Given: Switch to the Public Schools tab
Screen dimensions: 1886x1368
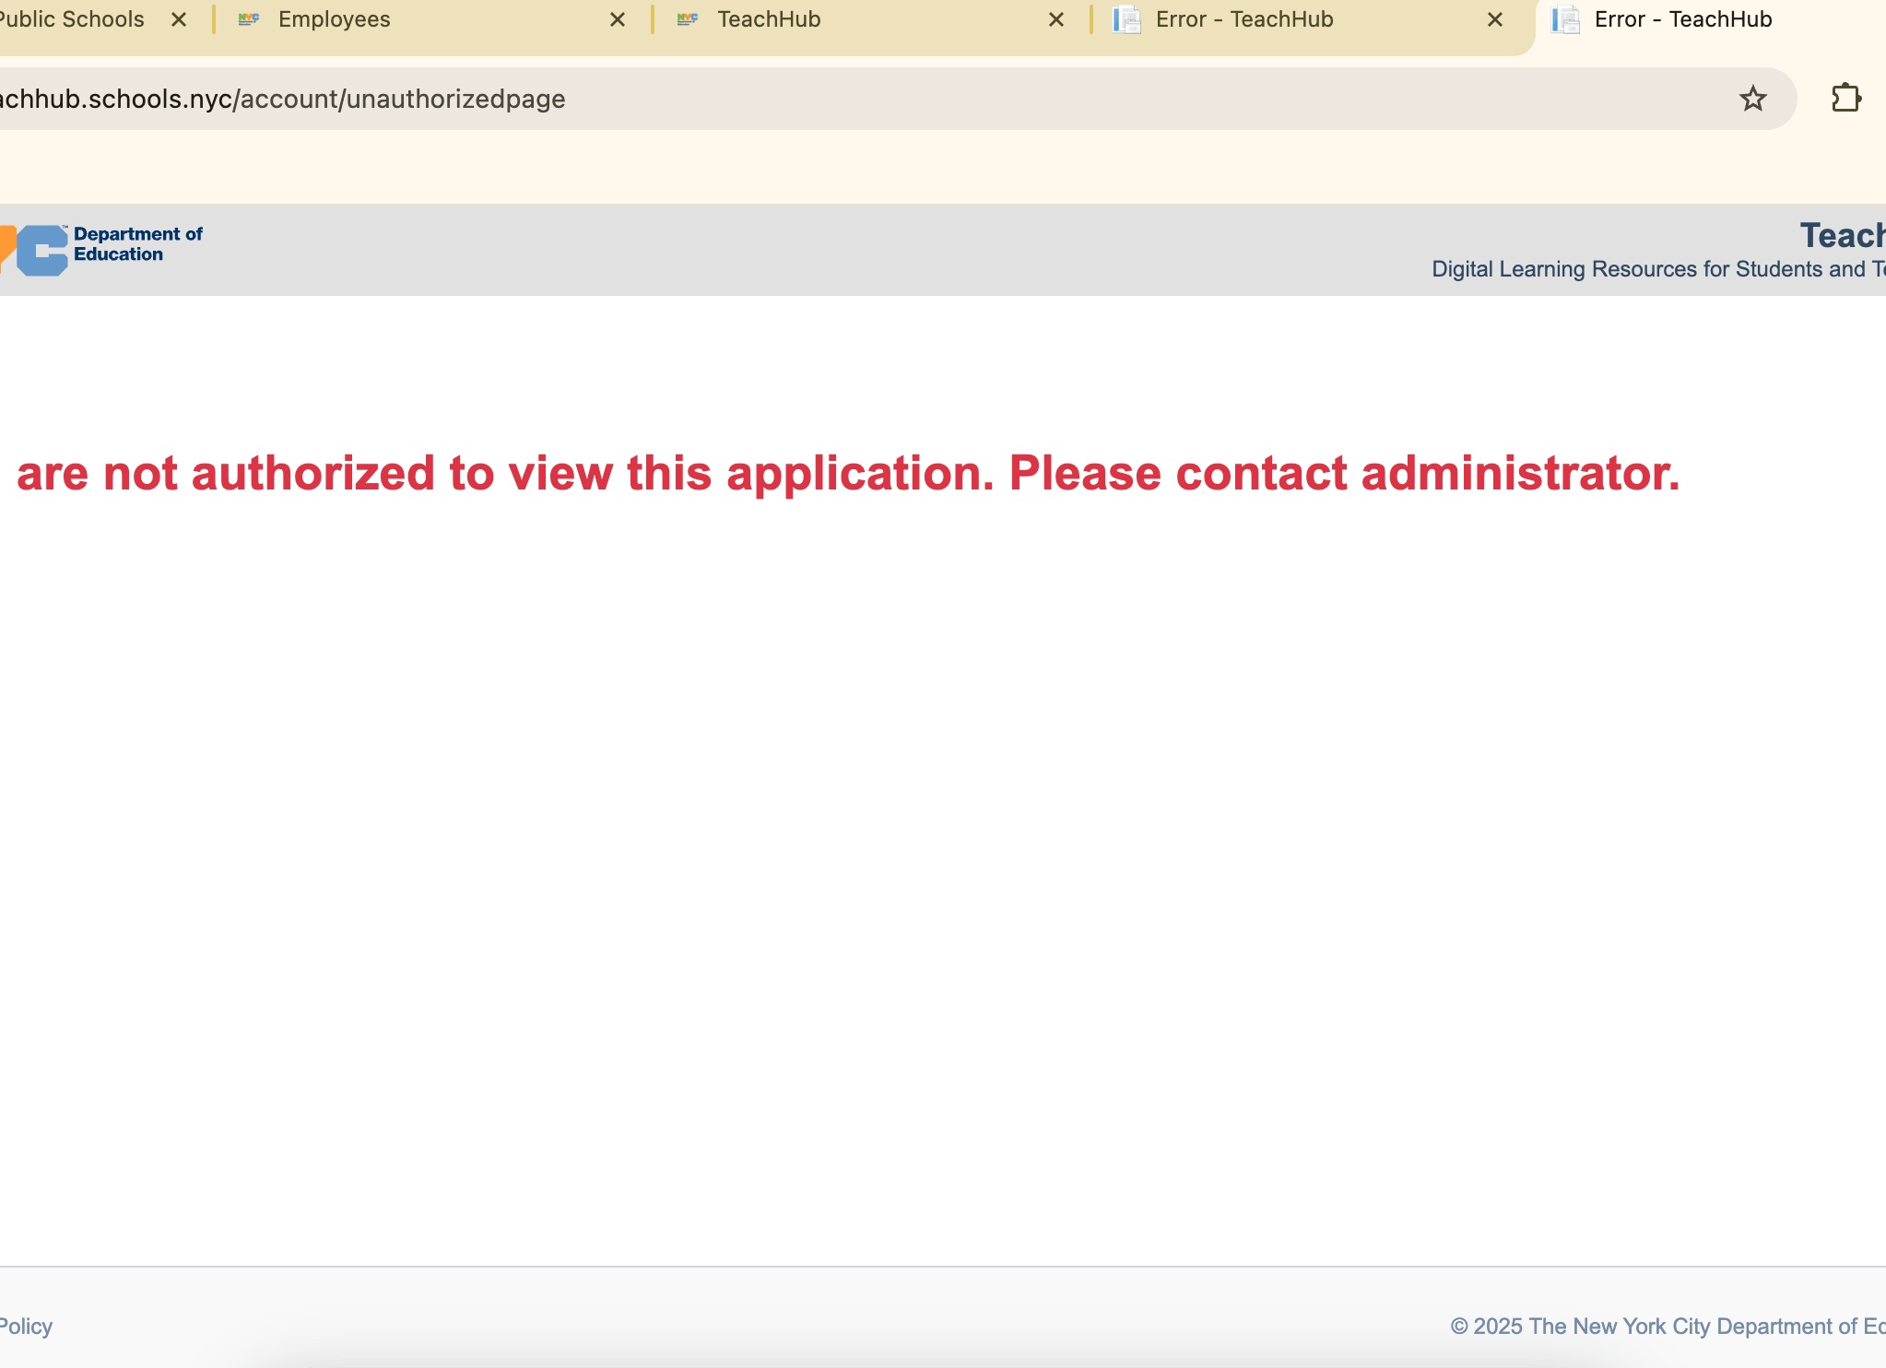Looking at the screenshot, I should (72, 19).
